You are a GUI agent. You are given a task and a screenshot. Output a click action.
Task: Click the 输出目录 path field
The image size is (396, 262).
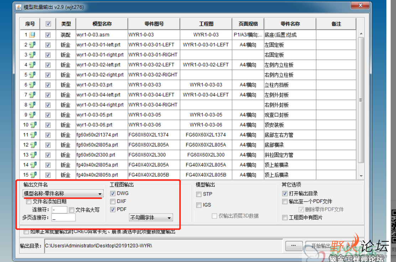164,246
